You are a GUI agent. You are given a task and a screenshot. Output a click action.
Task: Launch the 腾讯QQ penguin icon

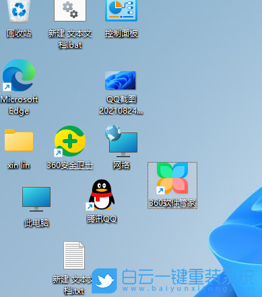click(x=101, y=195)
